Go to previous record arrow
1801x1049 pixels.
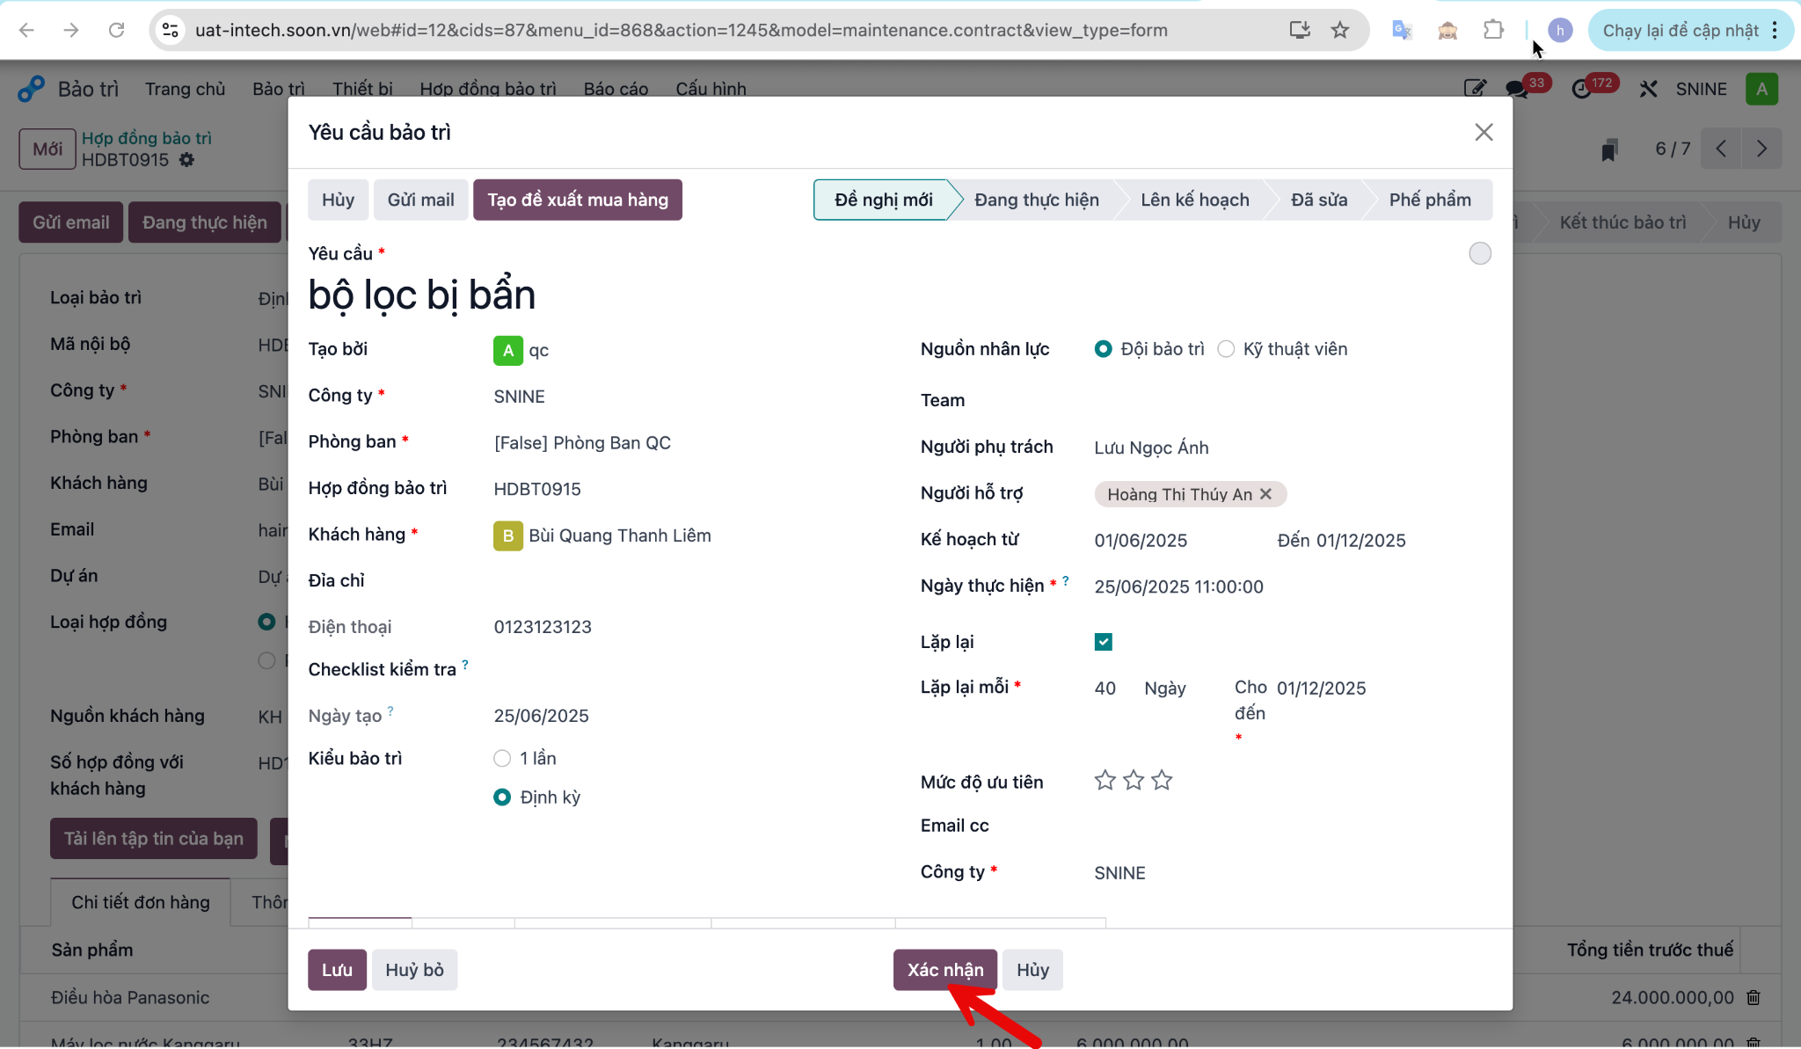tap(1721, 149)
